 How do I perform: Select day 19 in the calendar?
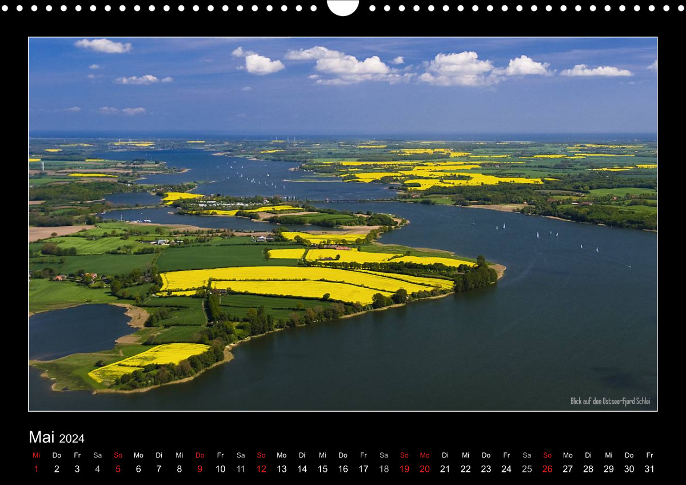(x=404, y=469)
